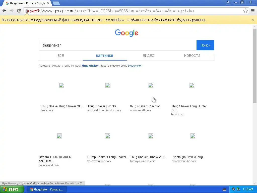Click the scrollbar down arrow
Viewport: 257px width, 193px height.
255,183
